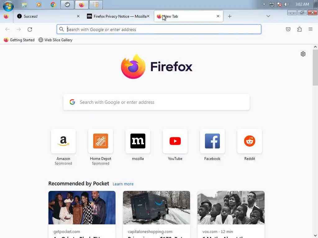This screenshot has height=238, width=318.
Task: Open the getpocket.com story thumbnail
Action: tap(82, 208)
